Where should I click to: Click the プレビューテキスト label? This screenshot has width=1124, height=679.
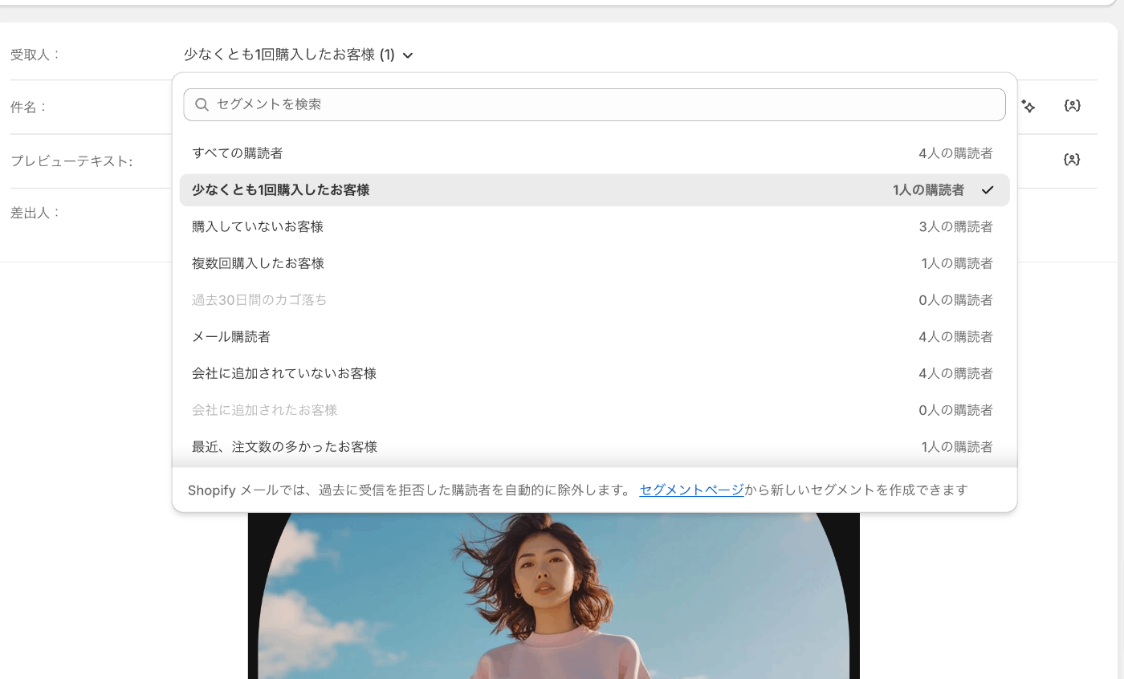pos(71,161)
